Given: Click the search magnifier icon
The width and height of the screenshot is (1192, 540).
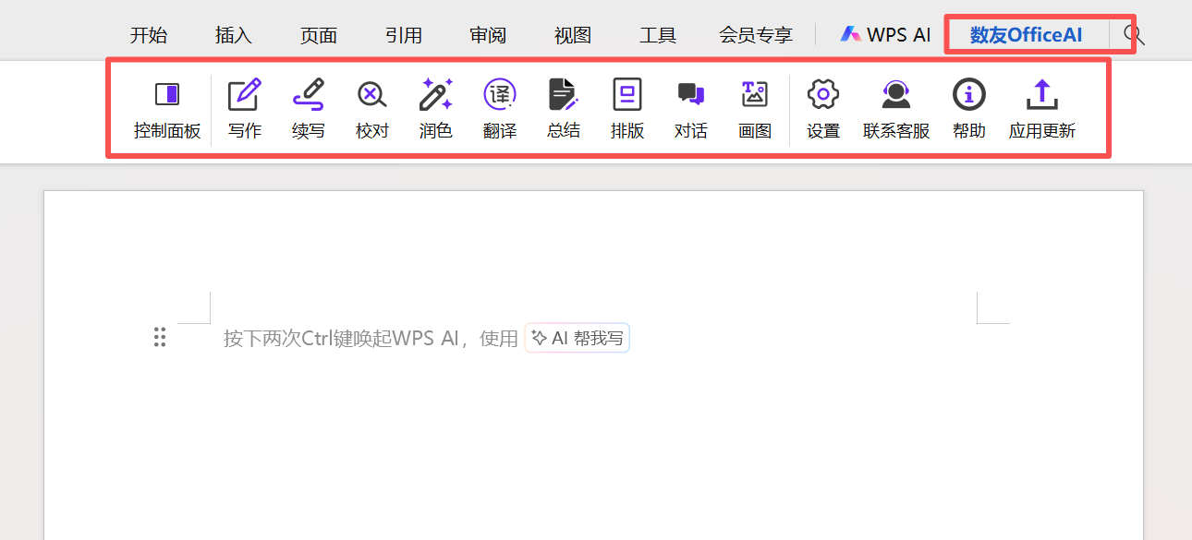Looking at the screenshot, I should click(1134, 35).
